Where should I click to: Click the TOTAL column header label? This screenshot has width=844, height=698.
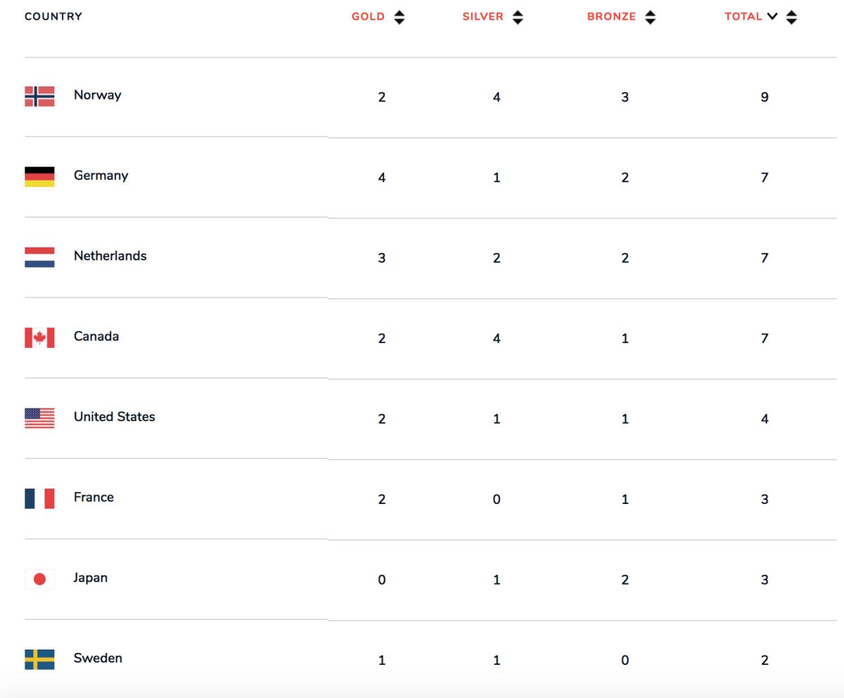click(x=743, y=17)
